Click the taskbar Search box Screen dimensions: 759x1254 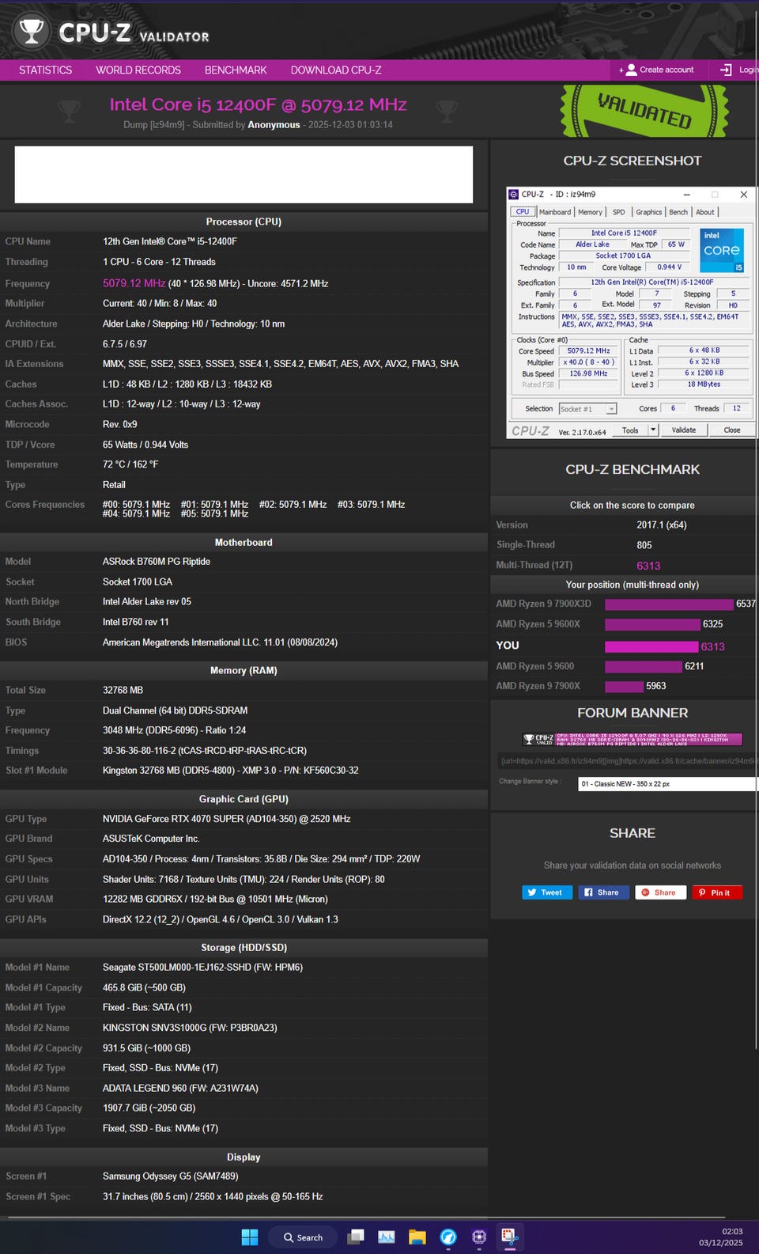point(303,1237)
